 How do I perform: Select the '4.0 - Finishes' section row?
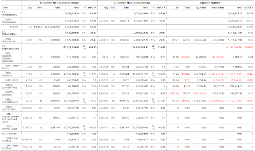[127, 134]
